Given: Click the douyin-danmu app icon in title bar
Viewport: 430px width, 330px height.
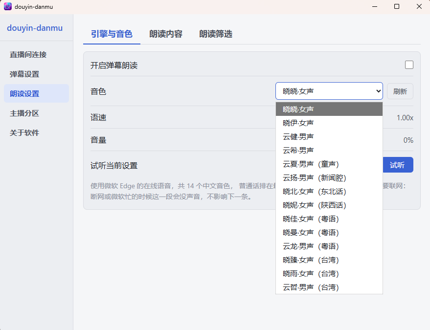Looking at the screenshot, I should [8, 6].
